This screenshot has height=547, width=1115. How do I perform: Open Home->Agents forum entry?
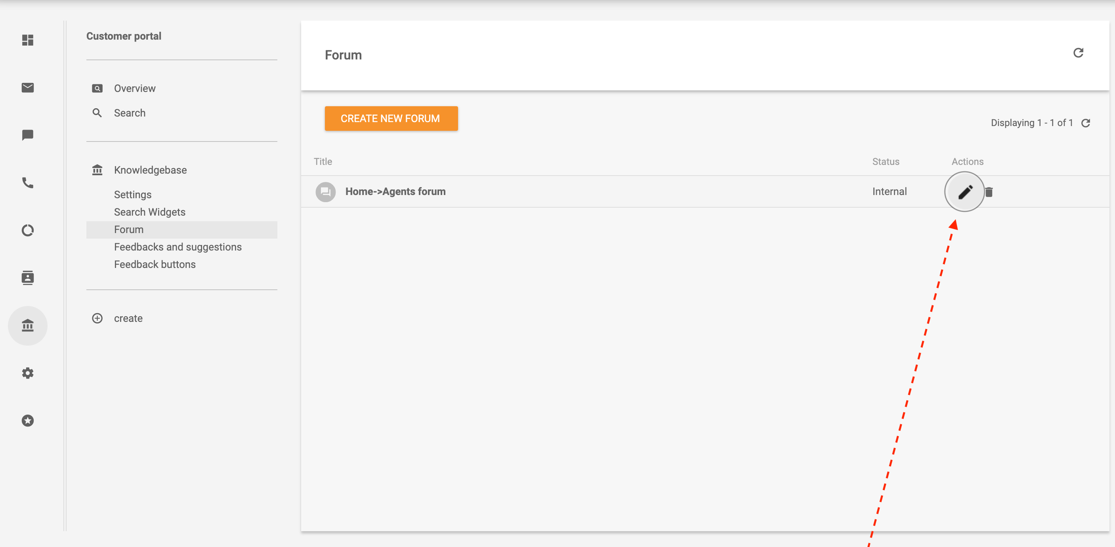[395, 191]
